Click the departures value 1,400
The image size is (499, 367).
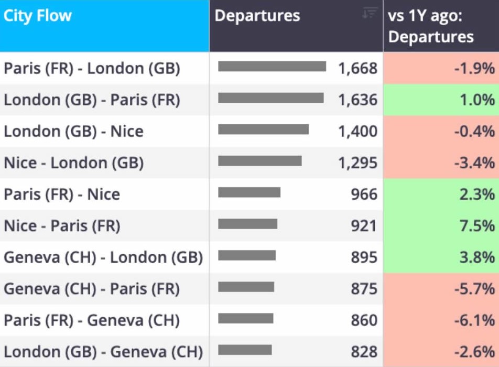[357, 131]
